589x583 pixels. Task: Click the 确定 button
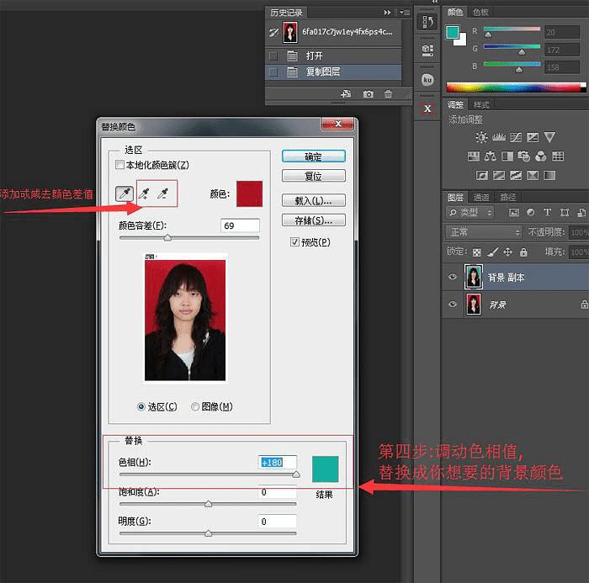point(313,156)
